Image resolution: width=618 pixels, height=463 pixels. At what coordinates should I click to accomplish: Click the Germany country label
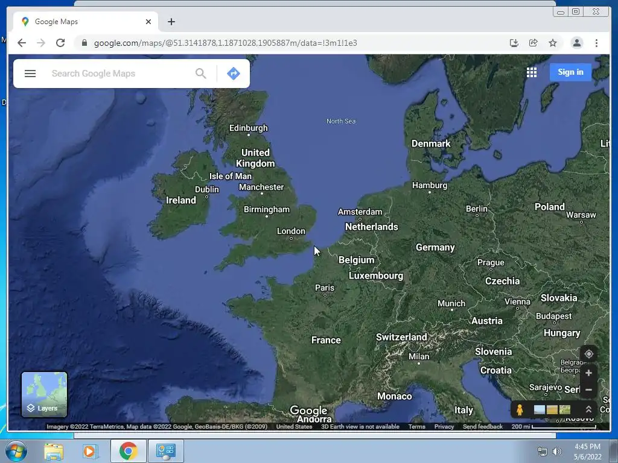[x=435, y=247]
